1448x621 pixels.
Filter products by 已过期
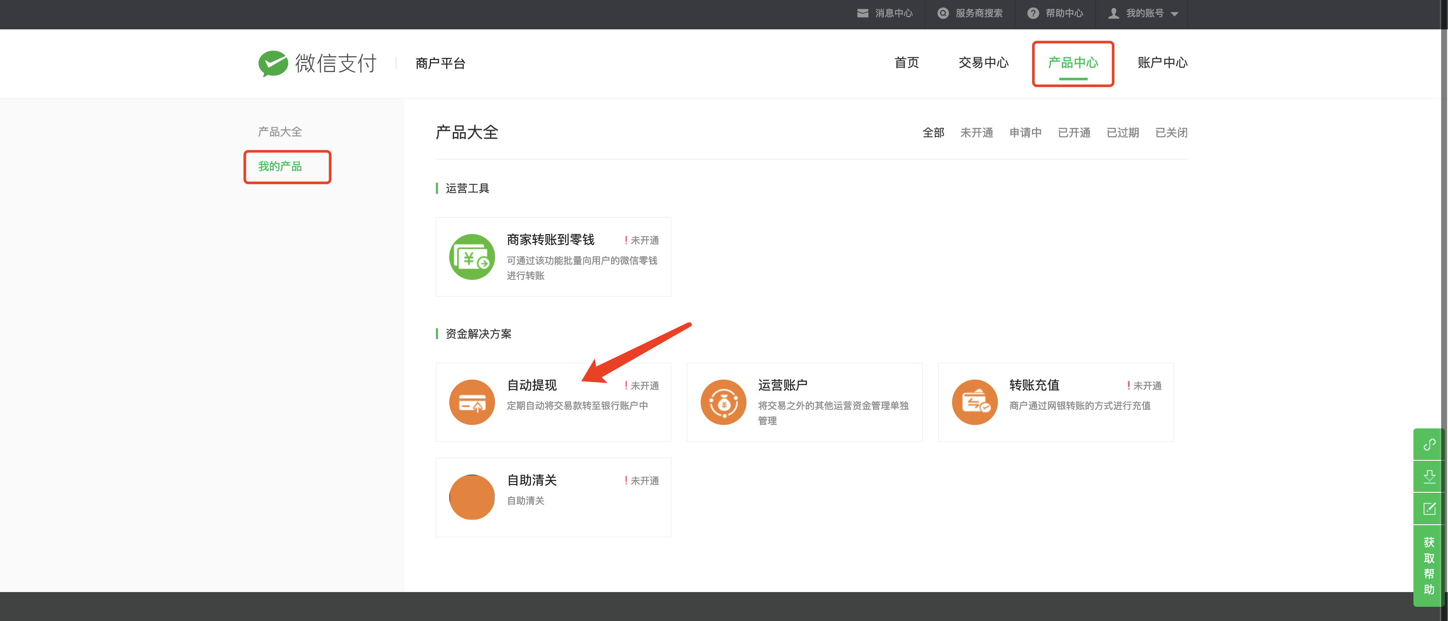click(x=1123, y=133)
